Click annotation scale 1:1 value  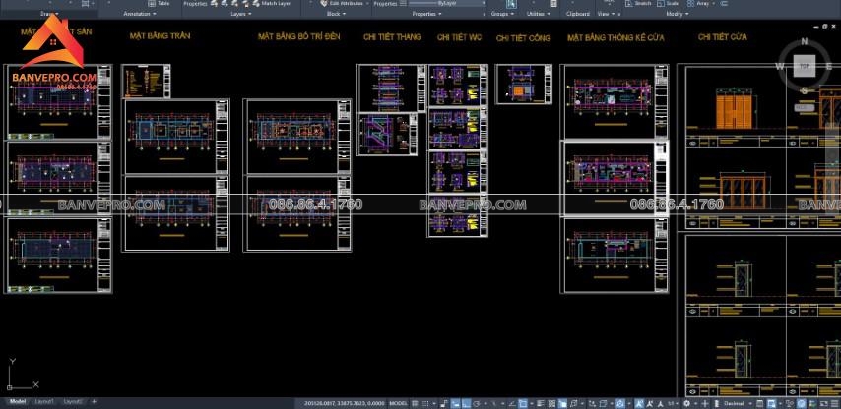[x=671, y=403]
